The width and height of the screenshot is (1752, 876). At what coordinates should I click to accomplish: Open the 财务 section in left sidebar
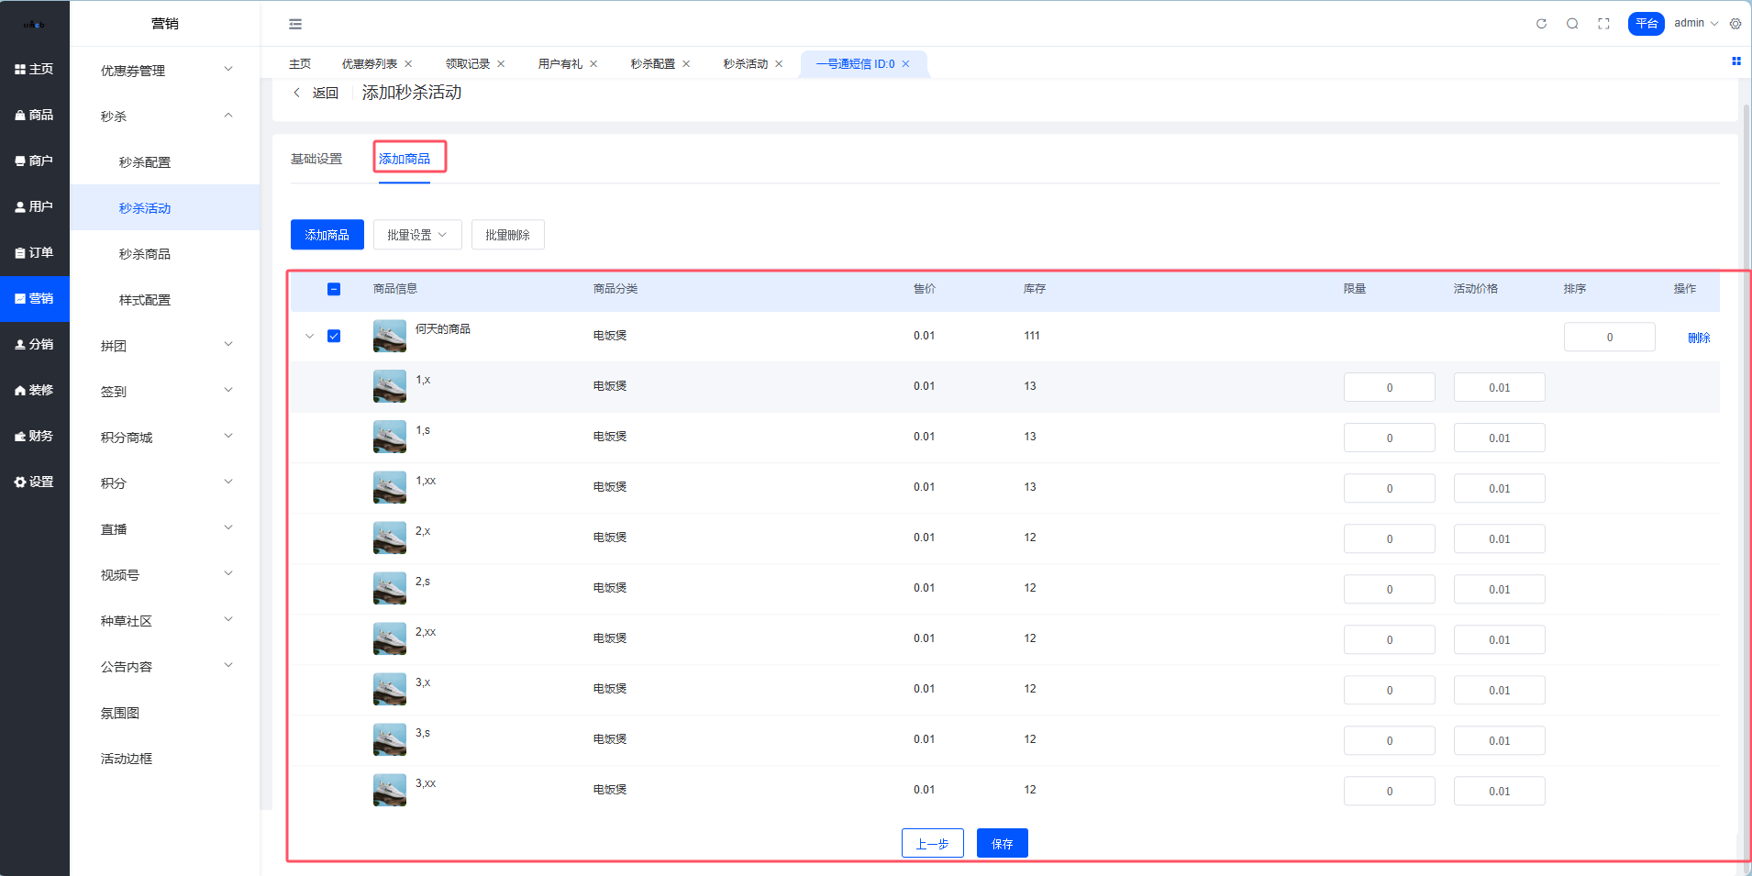35,436
